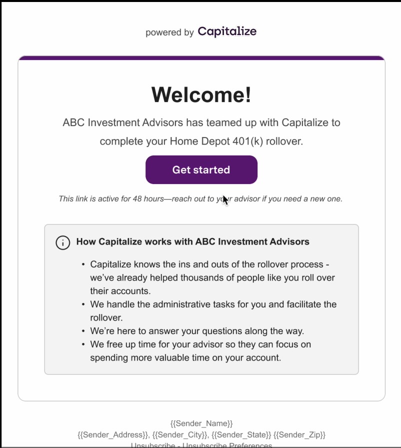
Task: Click the {{Sender_Name}} placeholder text
Action: (x=201, y=423)
